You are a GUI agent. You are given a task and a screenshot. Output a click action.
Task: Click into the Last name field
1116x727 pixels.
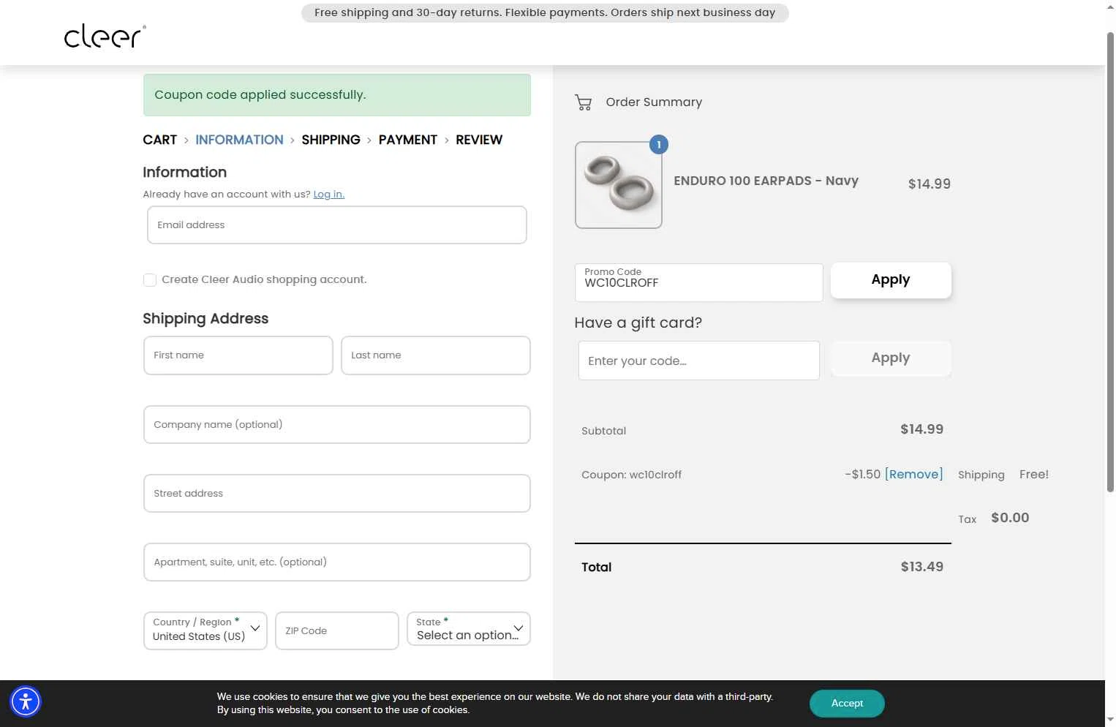click(x=436, y=355)
